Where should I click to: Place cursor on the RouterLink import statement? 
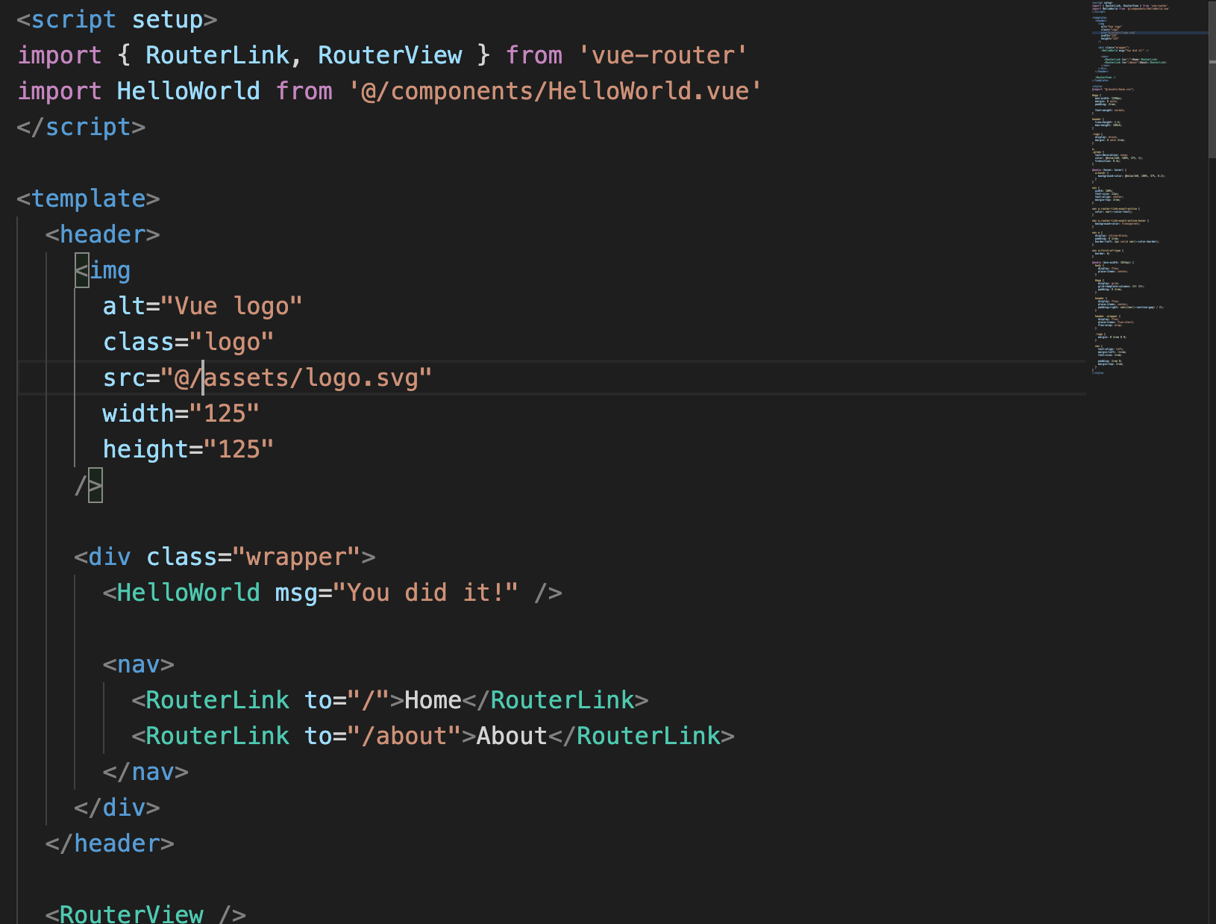pyautogui.click(x=216, y=54)
